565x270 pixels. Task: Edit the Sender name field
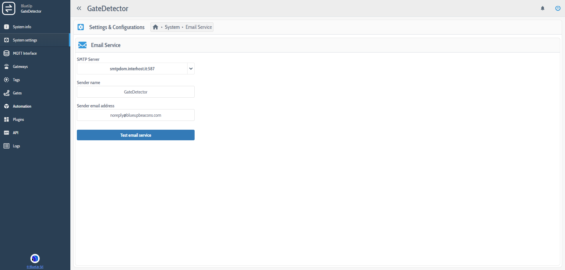tap(135, 92)
